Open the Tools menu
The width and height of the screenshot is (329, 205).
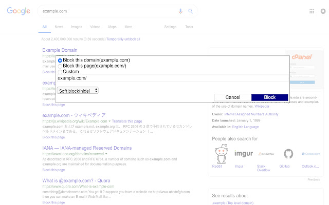click(x=189, y=27)
